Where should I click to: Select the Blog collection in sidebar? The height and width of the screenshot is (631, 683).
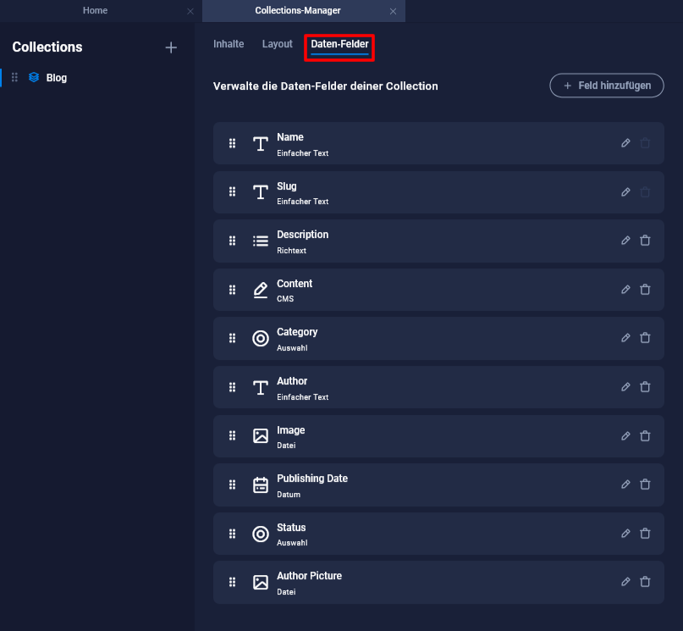(x=57, y=78)
